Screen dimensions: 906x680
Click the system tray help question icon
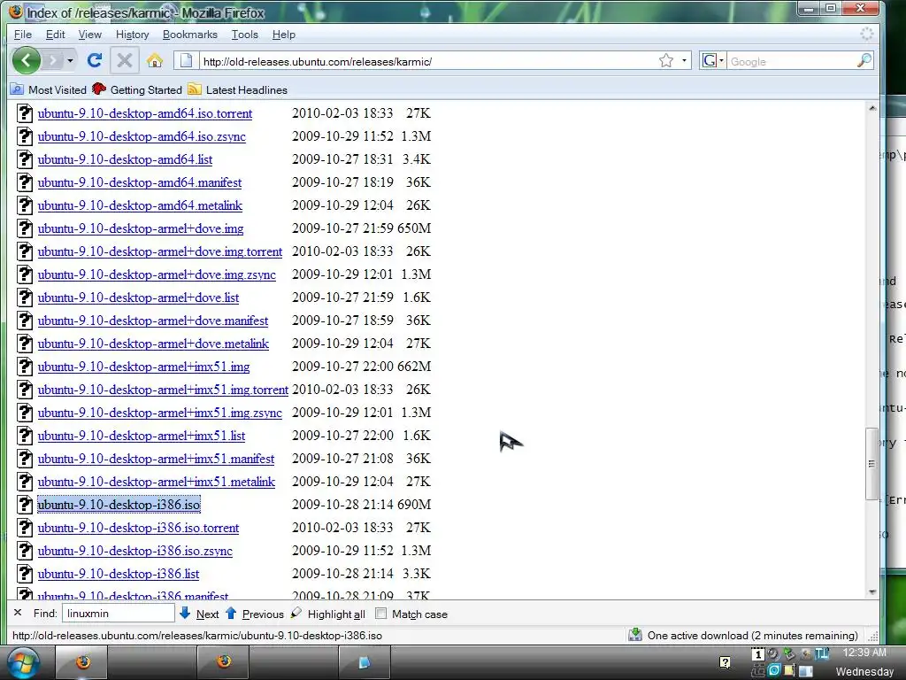726,662
